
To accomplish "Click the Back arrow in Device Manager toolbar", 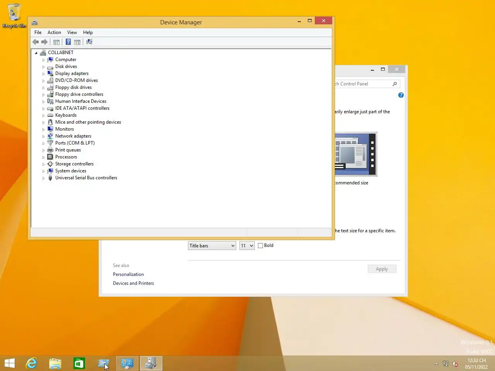I will pos(36,42).
